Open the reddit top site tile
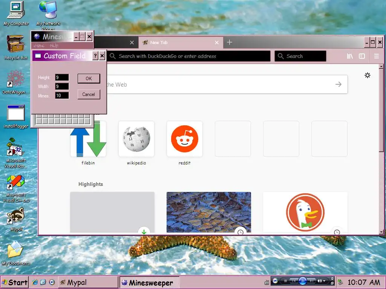This screenshot has width=386, height=289. tap(185, 143)
